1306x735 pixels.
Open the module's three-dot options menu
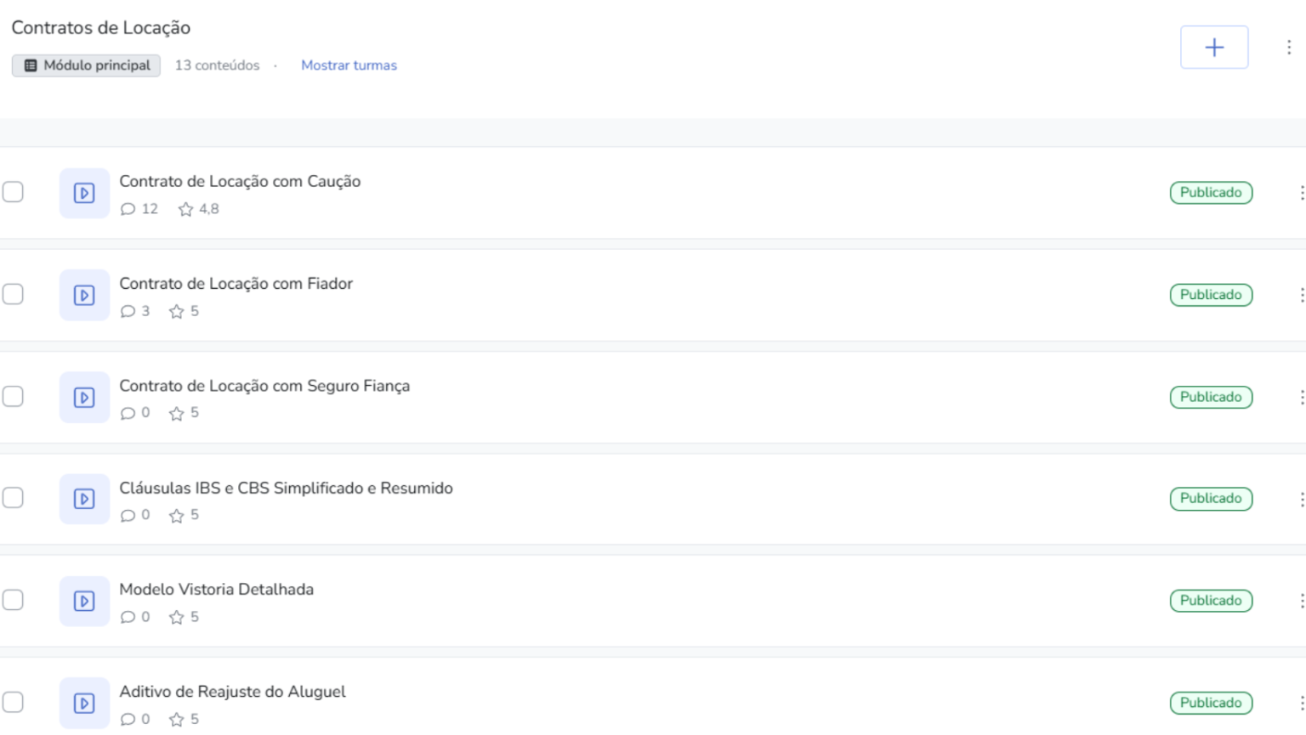tap(1289, 48)
